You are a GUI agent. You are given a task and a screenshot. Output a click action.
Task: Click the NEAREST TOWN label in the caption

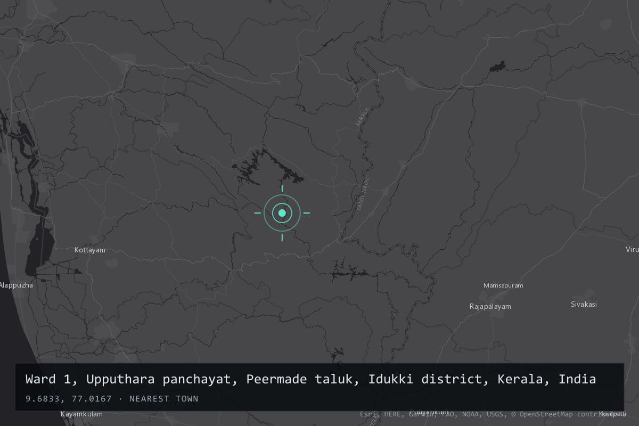[x=164, y=399]
